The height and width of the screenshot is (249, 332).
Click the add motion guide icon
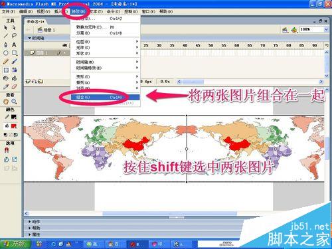(x=34, y=82)
